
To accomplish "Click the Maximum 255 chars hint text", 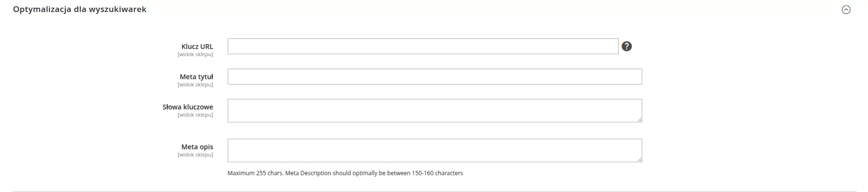I will pos(345,173).
